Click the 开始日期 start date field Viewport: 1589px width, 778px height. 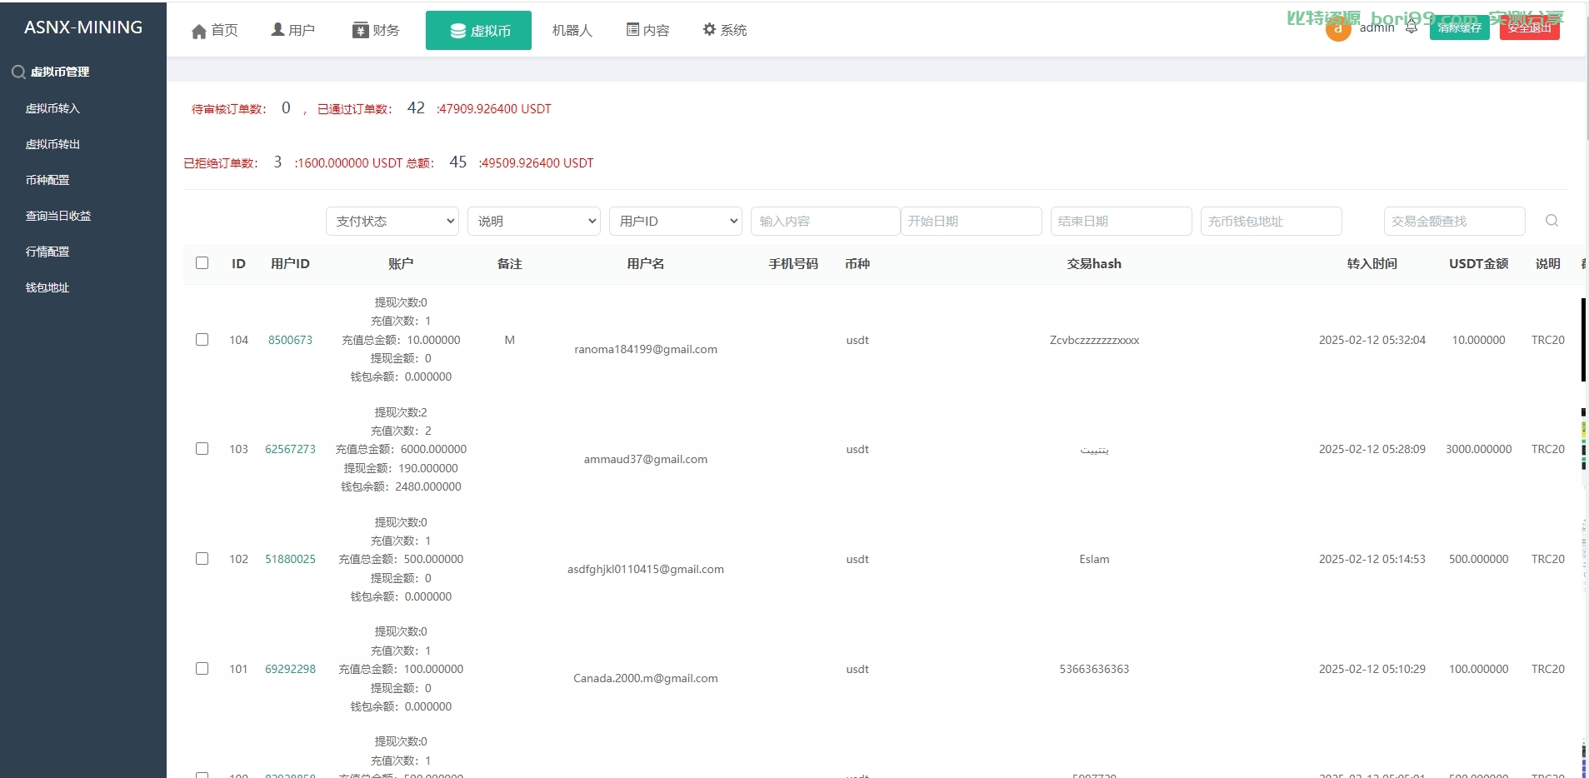tap(972, 221)
